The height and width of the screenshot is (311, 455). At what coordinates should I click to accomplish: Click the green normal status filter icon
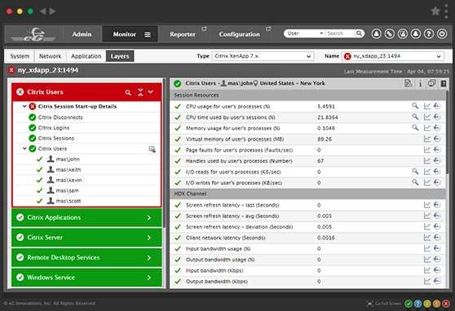[x=409, y=304]
